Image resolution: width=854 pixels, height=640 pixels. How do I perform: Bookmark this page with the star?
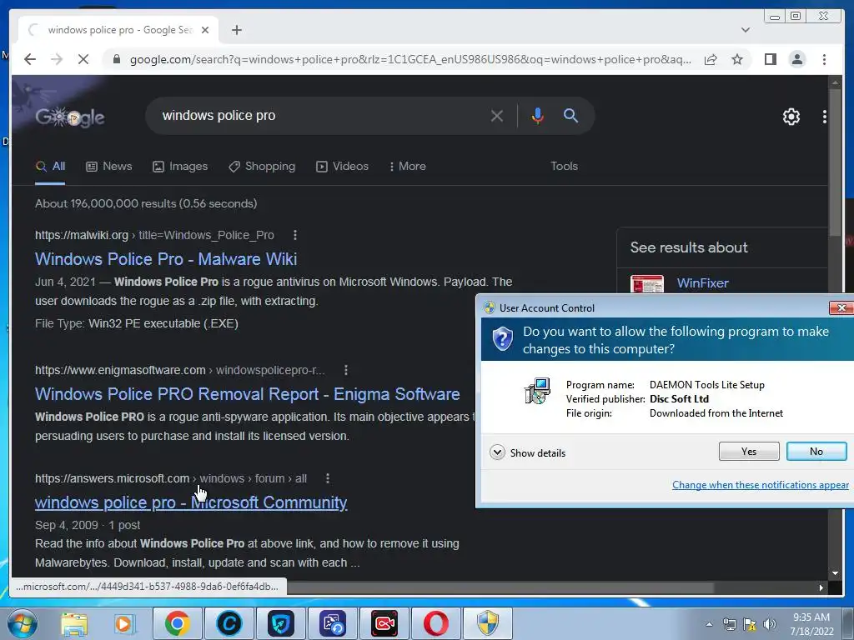[737, 59]
